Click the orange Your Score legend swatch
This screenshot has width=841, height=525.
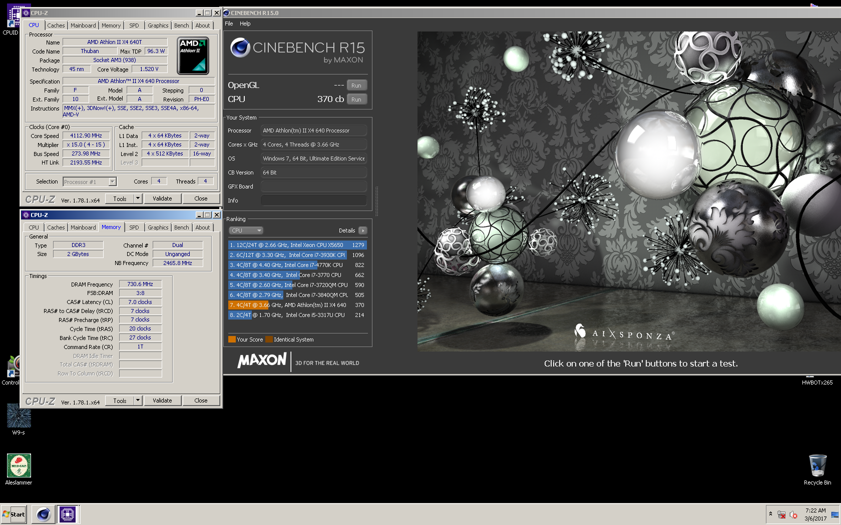point(232,339)
